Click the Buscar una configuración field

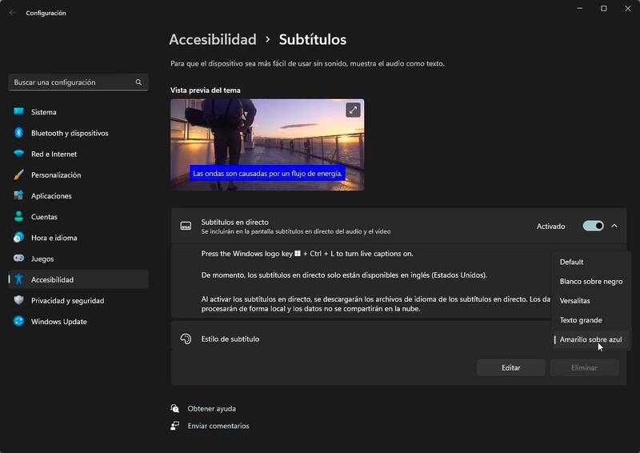coord(72,82)
